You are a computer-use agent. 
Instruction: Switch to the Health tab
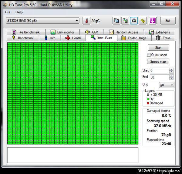point(73,38)
